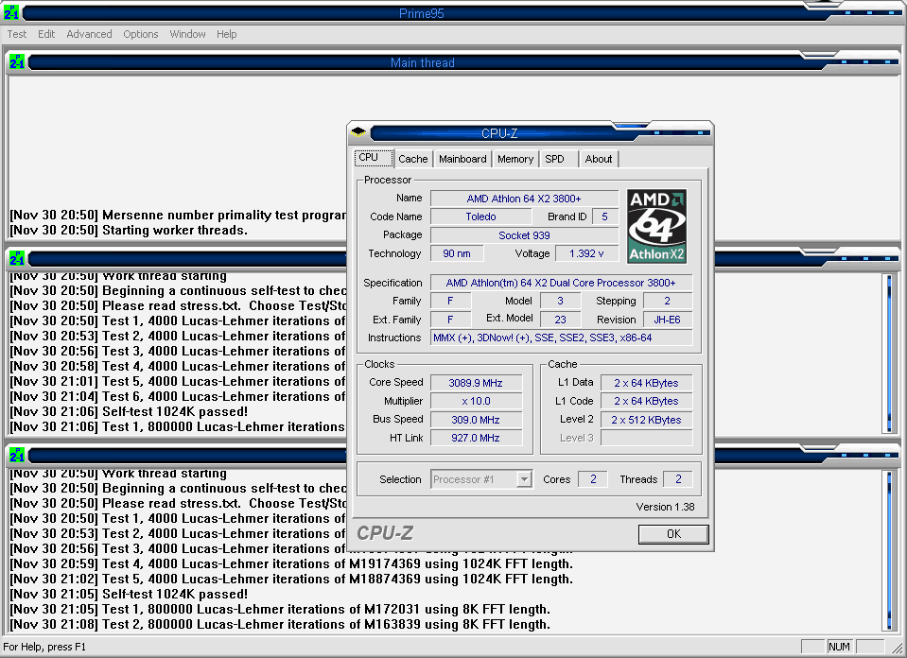Click the Version 1.38 label

point(665,507)
